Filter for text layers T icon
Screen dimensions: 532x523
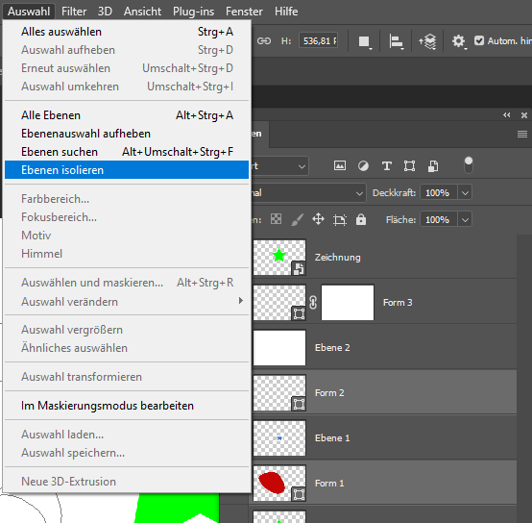pos(386,166)
